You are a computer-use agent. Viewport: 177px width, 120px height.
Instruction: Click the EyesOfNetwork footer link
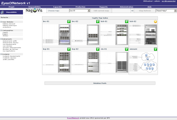coord(73,118)
